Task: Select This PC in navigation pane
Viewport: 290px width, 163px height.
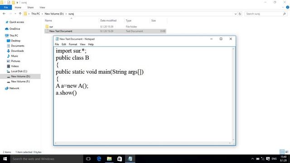Action: pos(14,35)
